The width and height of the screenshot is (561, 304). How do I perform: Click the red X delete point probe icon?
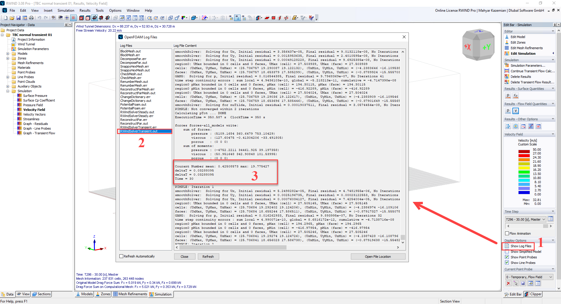[x=508, y=283]
